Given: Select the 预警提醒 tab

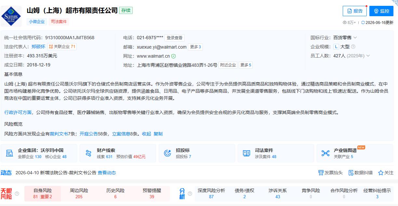Looking at the screenshot, I should [x=152, y=193].
